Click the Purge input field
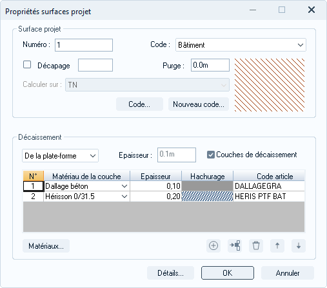The height and width of the screenshot is (288, 327). 210,65
